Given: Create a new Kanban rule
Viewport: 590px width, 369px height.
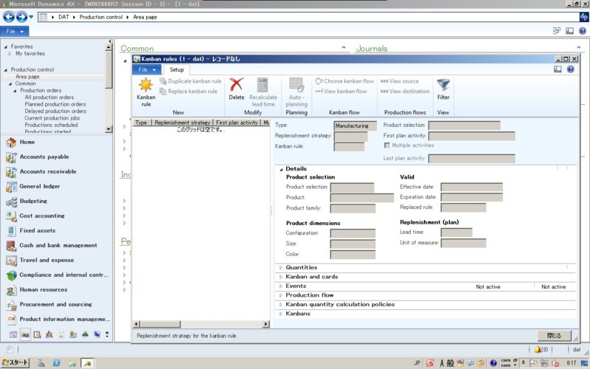Looking at the screenshot, I should tap(146, 92).
